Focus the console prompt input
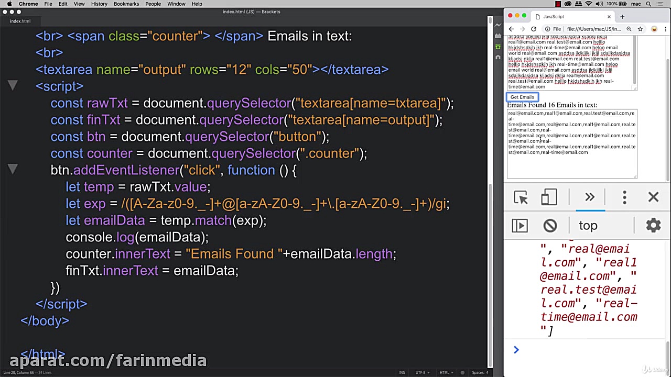 coord(587,350)
